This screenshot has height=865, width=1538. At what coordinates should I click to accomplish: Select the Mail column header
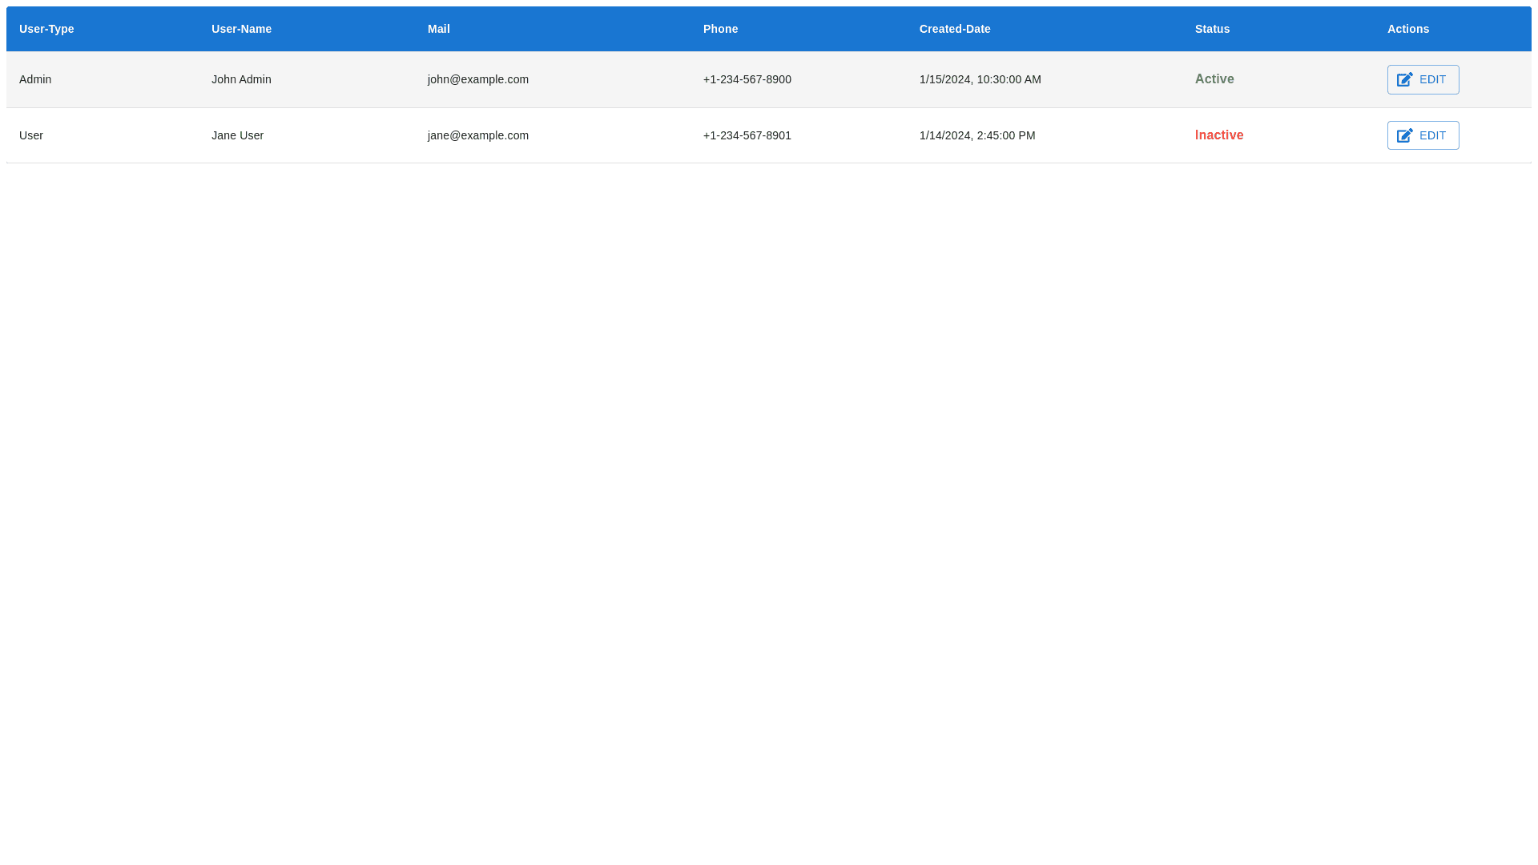click(438, 29)
